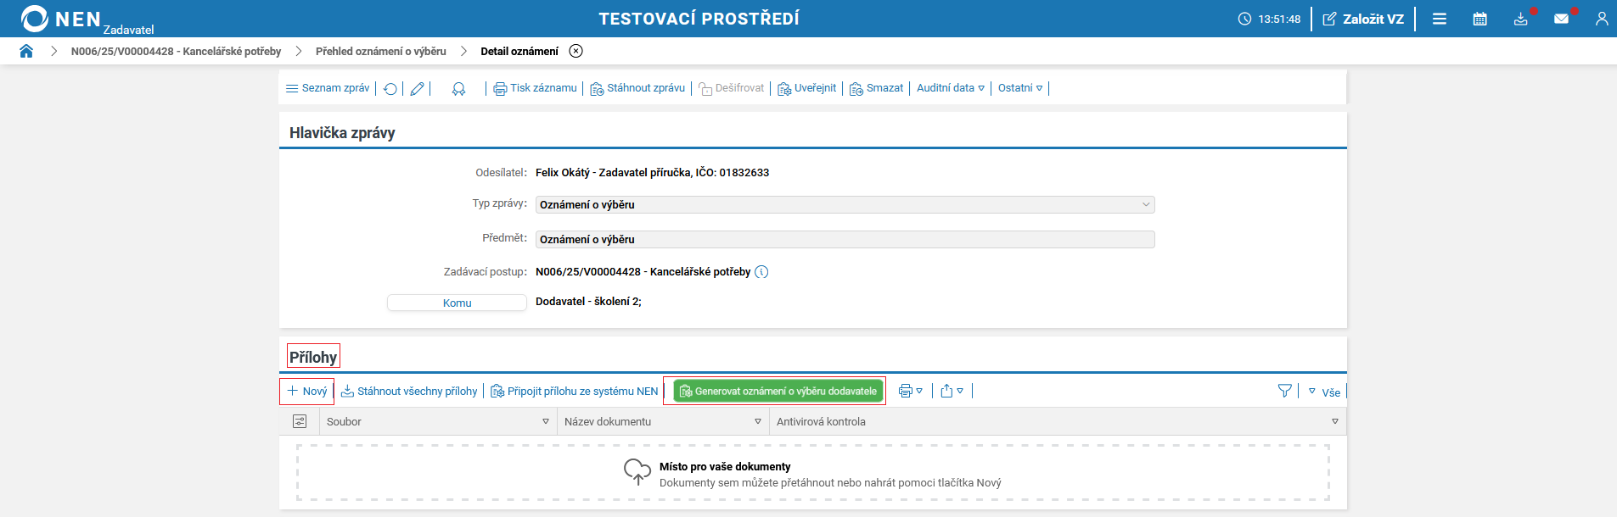Click the refresh record icon
The height and width of the screenshot is (517, 1617).
pyautogui.click(x=390, y=88)
